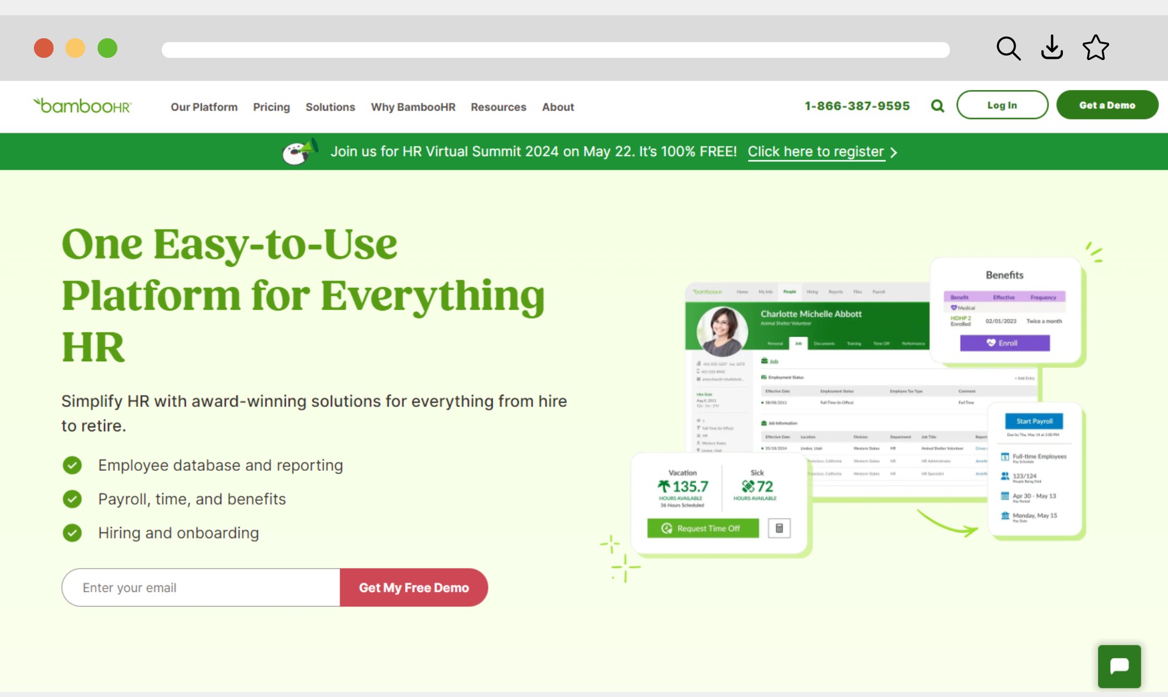Open the Why BambooHR menu
Screen dimensions: 1168x697
[x=413, y=107]
